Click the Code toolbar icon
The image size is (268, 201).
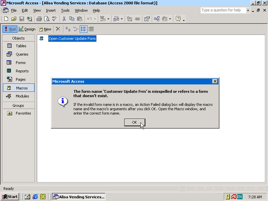pos(129,19)
